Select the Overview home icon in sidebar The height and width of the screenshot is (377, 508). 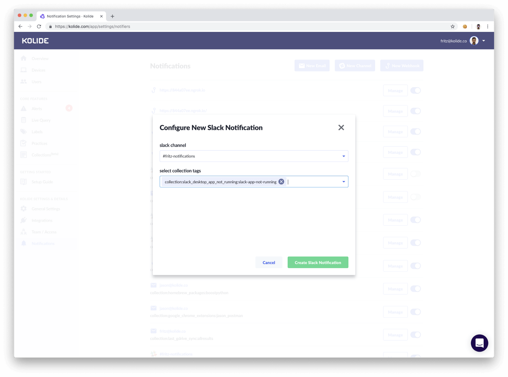click(x=23, y=58)
